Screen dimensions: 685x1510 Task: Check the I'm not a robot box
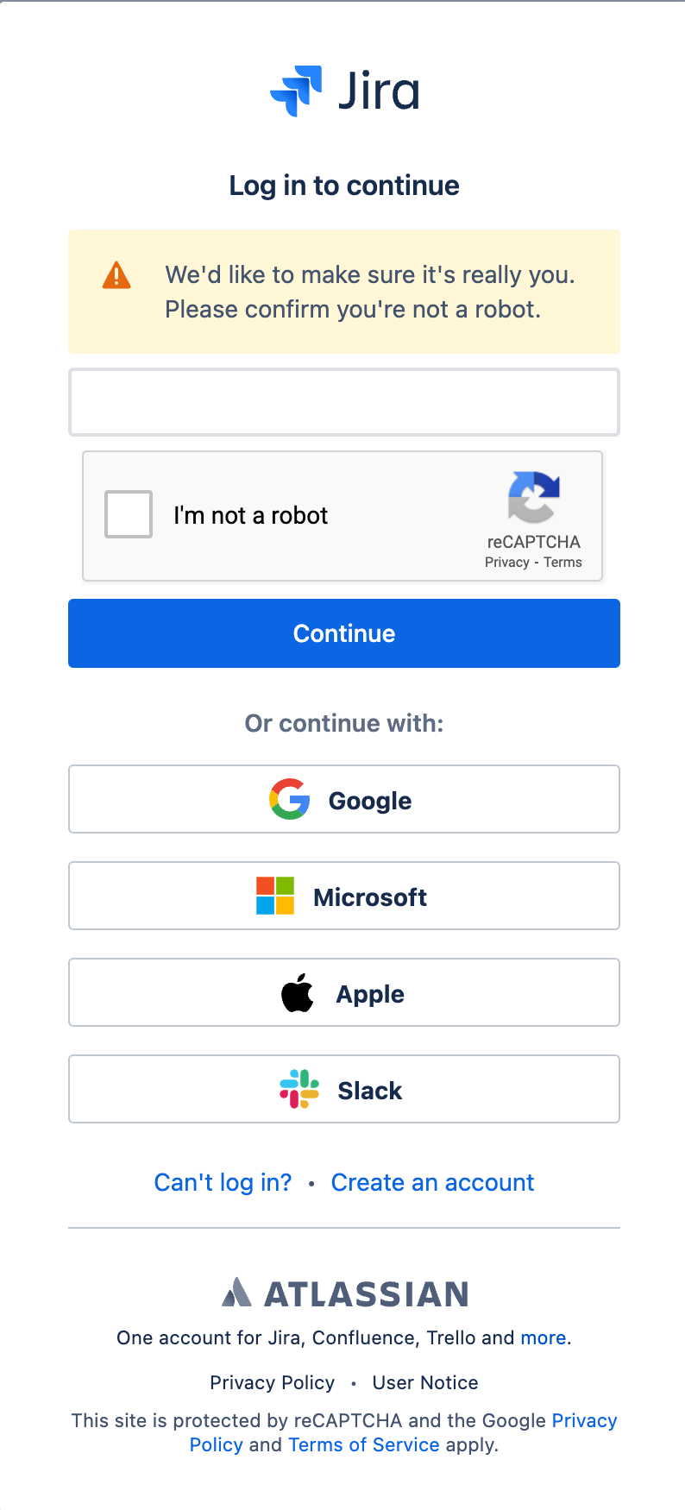click(x=129, y=514)
